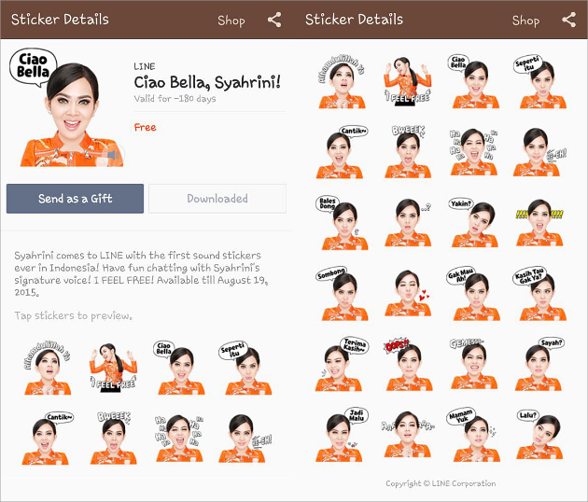This screenshot has width=588, height=502.
Task: Click the 'Ciao Bella, Syahrini!' title text
Action: tap(207, 82)
